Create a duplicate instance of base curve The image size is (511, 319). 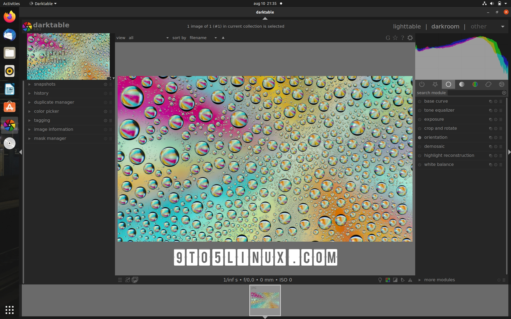tap(490, 101)
